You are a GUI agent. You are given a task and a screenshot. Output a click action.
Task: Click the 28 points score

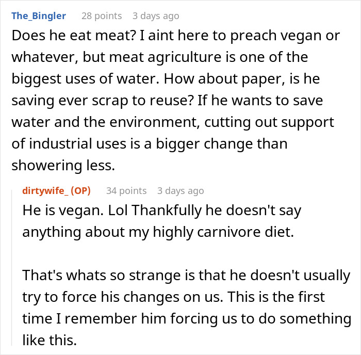pyautogui.click(x=102, y=15)
